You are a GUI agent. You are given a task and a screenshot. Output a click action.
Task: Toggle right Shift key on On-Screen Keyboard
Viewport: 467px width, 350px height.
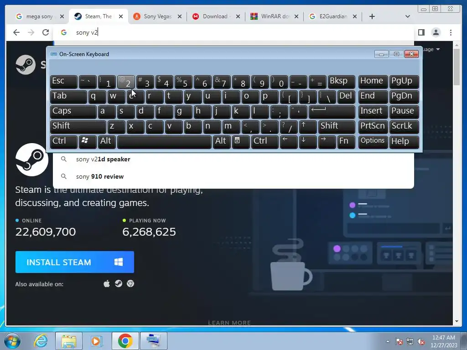click(337, 127)
